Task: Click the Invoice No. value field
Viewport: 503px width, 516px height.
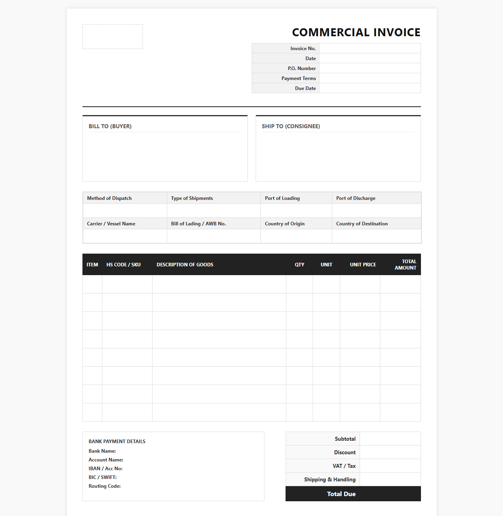Action: pyautogui.click(x=370, y=48)
